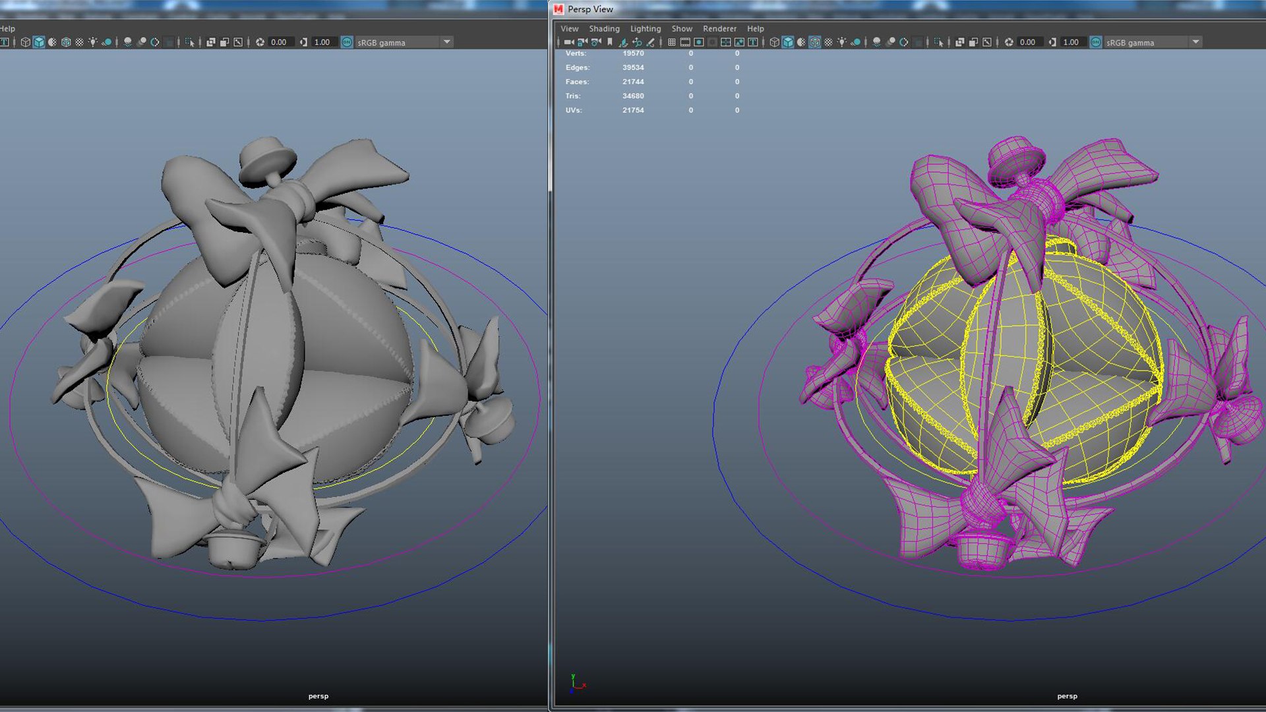The image size is (1266, 712).
Task: Click the UVs count value 21754
Action: click(633, 110)
